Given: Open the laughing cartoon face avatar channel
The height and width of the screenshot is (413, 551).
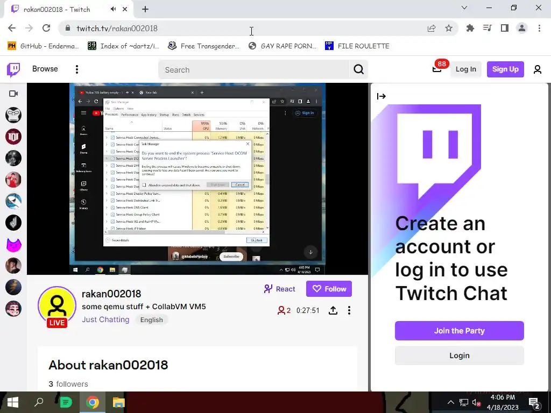Looking at the screenshot, I should point(13,309).
